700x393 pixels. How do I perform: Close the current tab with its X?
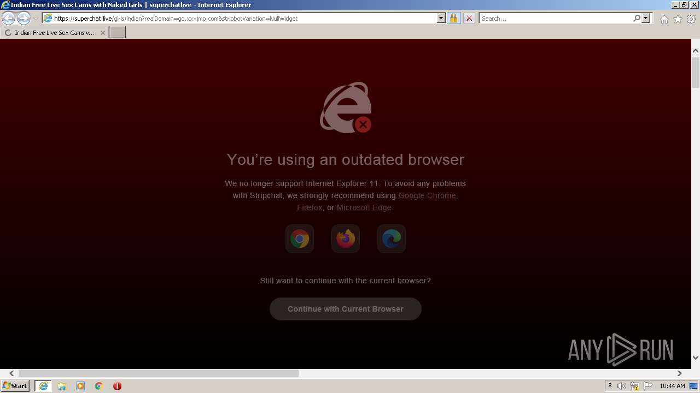pyautogui.click(x=102, y=33)
